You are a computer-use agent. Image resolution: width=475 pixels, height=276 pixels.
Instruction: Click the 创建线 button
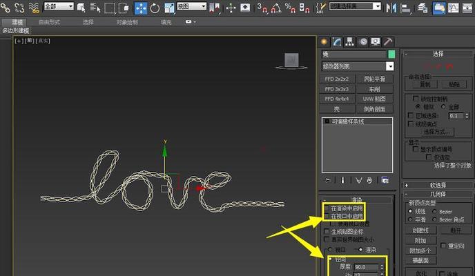(x=420, y=230)
